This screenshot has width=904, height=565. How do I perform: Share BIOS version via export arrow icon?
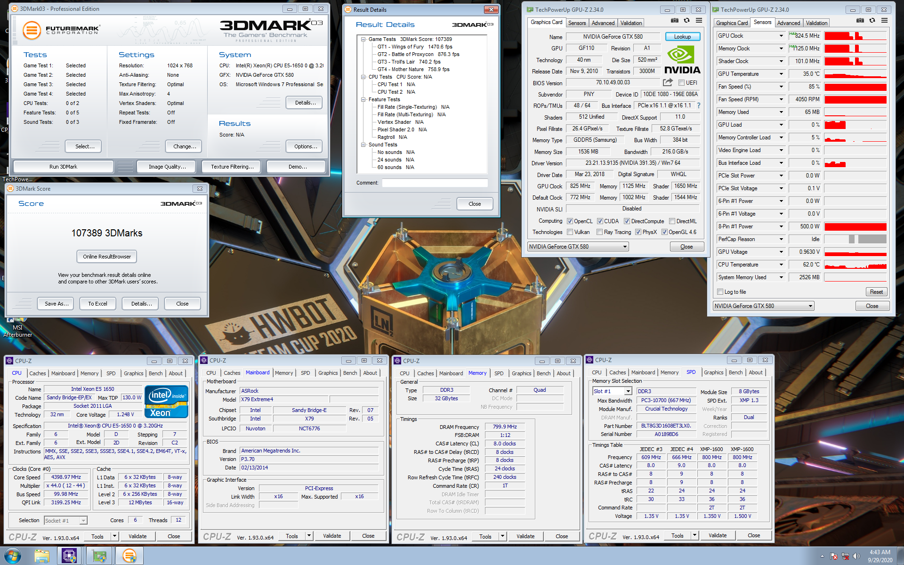(668, 82)
